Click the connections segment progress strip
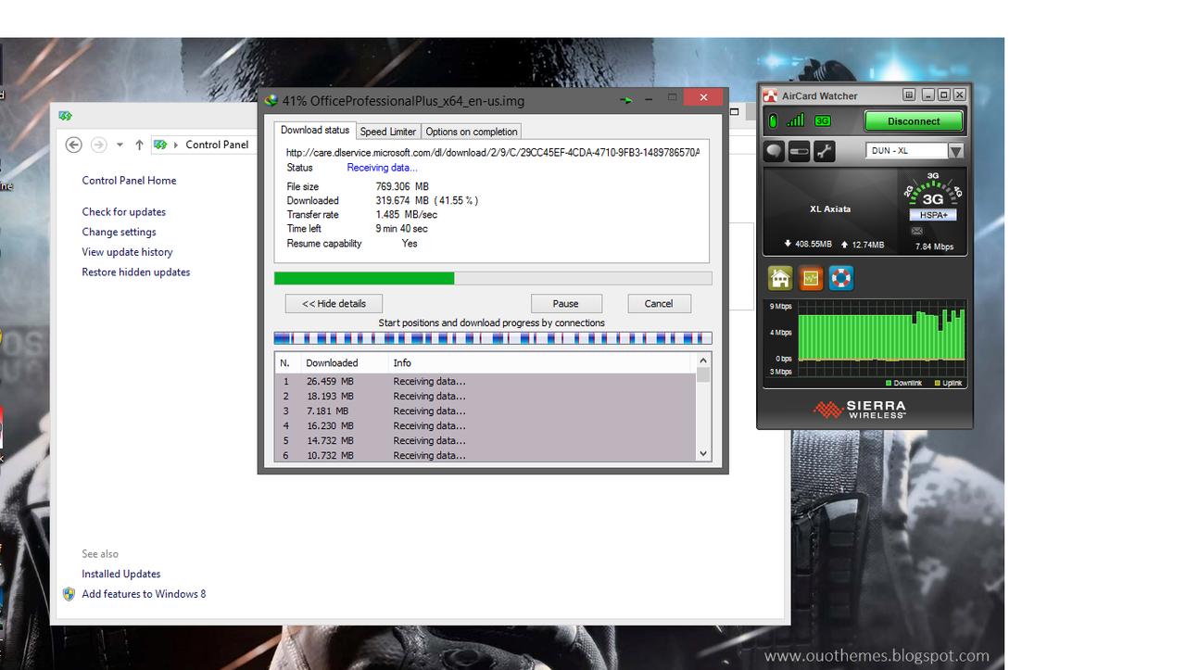This screenshot has height=670, width=1186. 493,338
